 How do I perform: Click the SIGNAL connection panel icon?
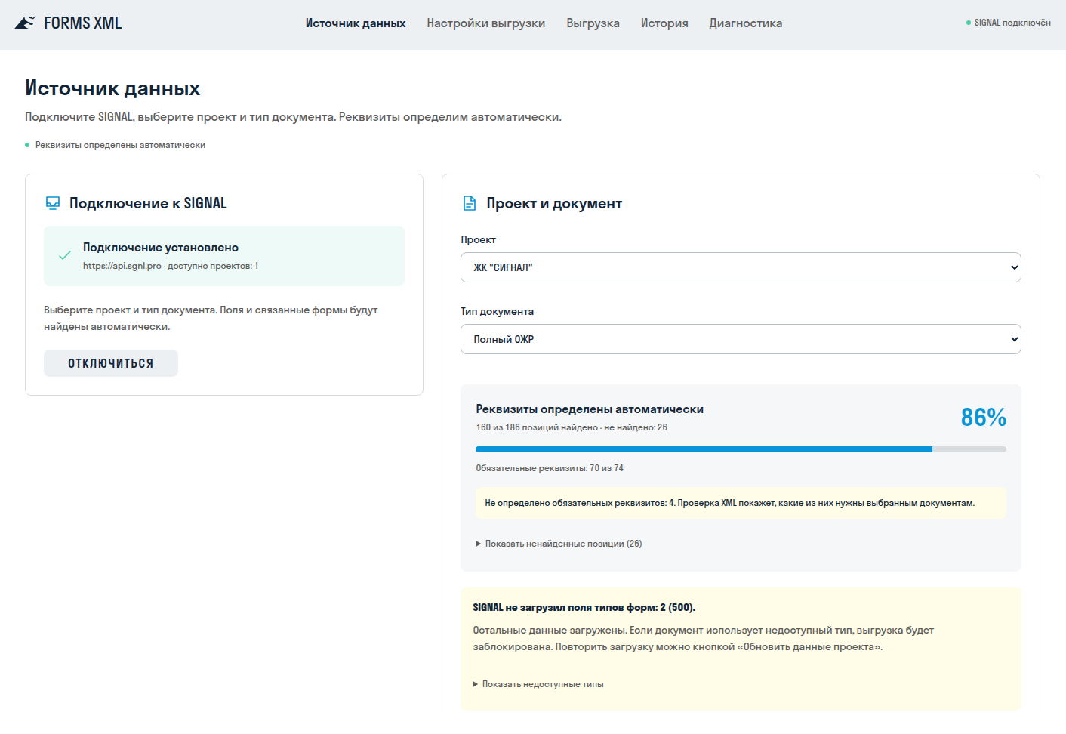tap(53, 203)
